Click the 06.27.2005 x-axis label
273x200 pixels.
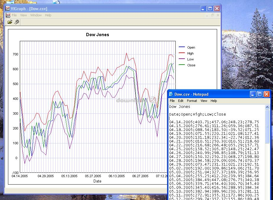pyautogui.click(x=140, y=176)
